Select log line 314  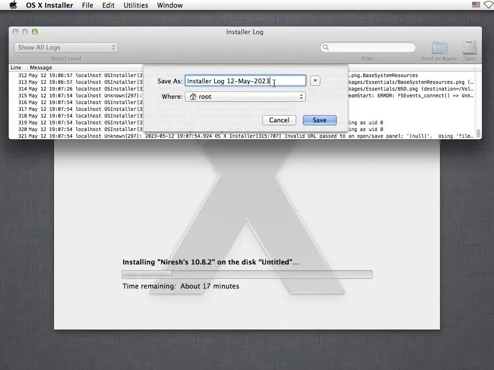[x=242, y=89]
